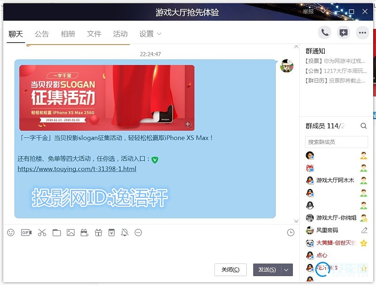Image resolution: width=376 pixels, height=285 pixels.
Task: Click the gift box icon
Action: coord(98,232)
